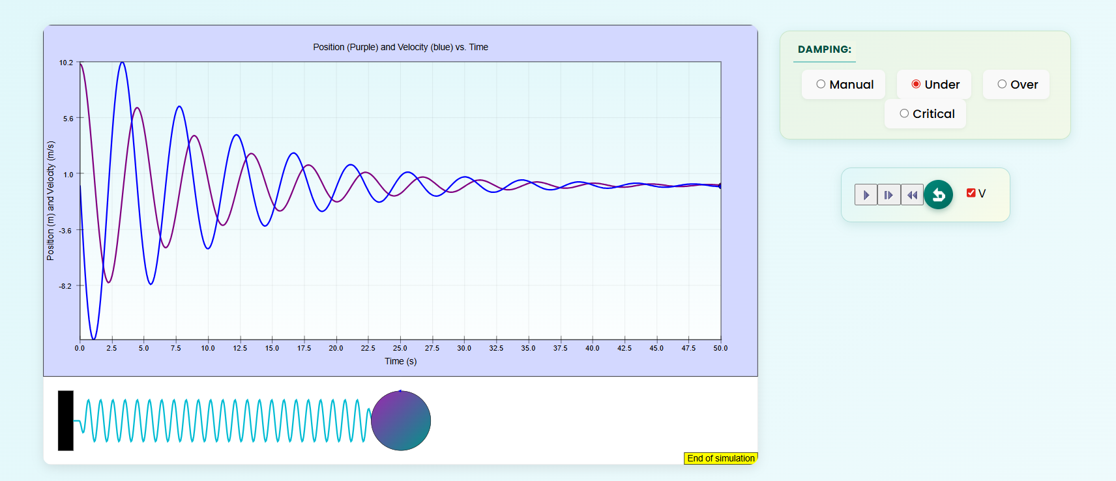Click the -8.2 value on the y-axis
Screen dimensions: 1116x481
tap(65, 286)
